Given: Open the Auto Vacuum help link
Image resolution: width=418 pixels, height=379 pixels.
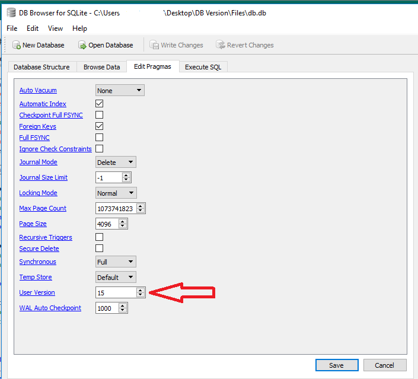Looking at the screenshot, I should point(38,90).
